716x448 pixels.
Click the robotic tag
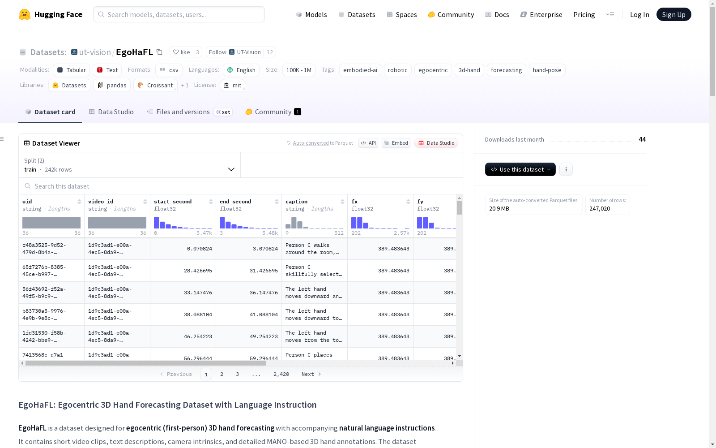pyautogui.click(x=398, y=70)
